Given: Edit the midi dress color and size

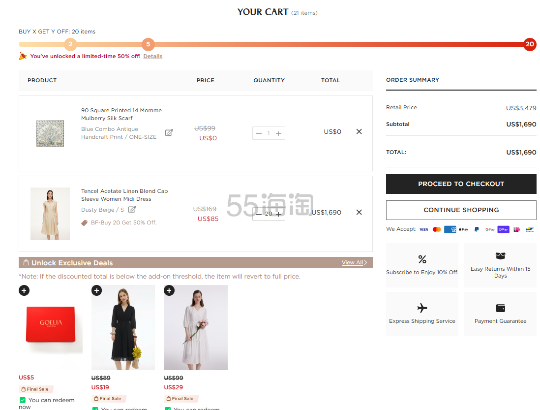Looking at the screenshot, I should (x=132, y=209).
